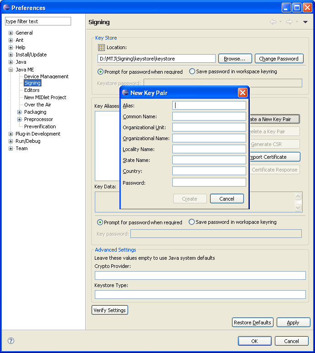
Task: Select Over the Air preference page
Action: pyautogui.click(x=37, y=105)
